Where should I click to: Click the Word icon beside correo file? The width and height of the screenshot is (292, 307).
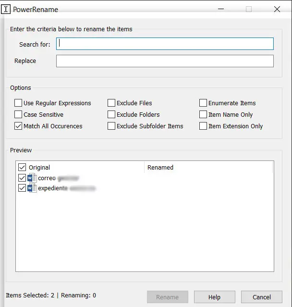tap(32, 178)
